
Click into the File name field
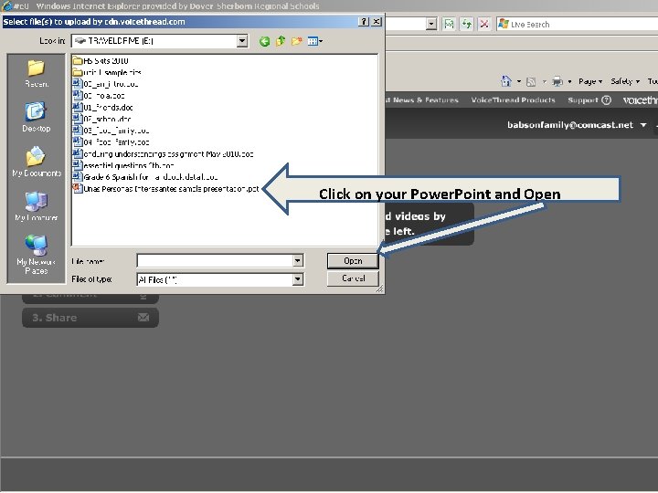pos(215,261)
